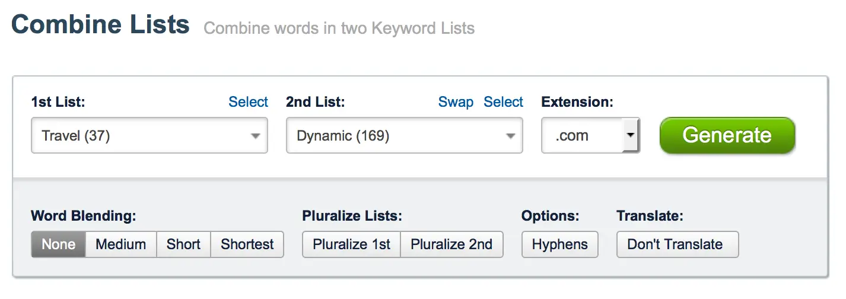Image resolution: width=846 pixels, height=299 pixels.
Task: Click the Dynamic (169) dropdown arrow
Action: (511, 136)
